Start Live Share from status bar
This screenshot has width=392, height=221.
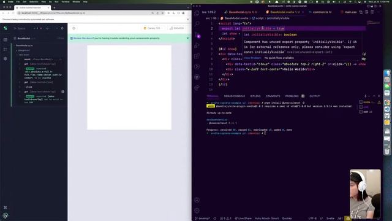click(x=244, y=219)
